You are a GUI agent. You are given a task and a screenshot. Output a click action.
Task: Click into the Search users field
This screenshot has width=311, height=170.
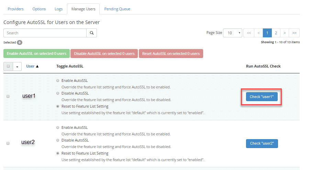tap(45, 33)
